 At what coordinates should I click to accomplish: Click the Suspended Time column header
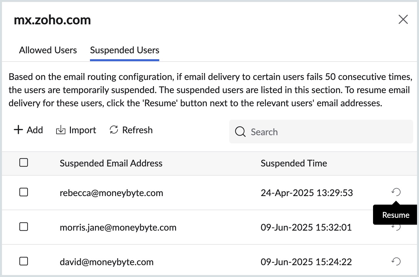click(x=294, y=163)
